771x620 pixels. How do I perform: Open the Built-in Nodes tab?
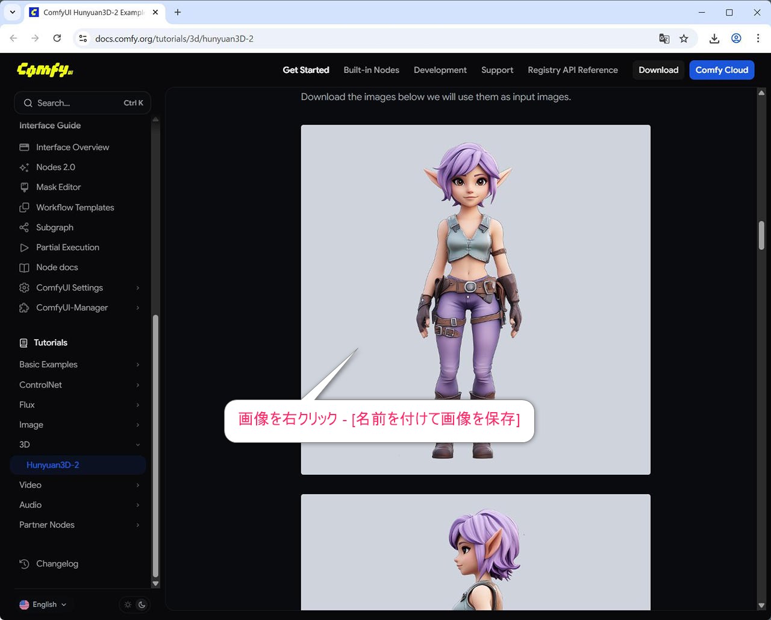tap(371, 70)
